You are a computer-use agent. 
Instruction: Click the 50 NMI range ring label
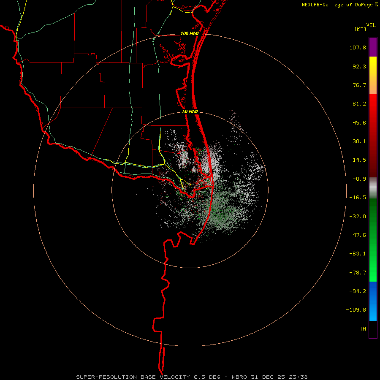pos(190,112)
